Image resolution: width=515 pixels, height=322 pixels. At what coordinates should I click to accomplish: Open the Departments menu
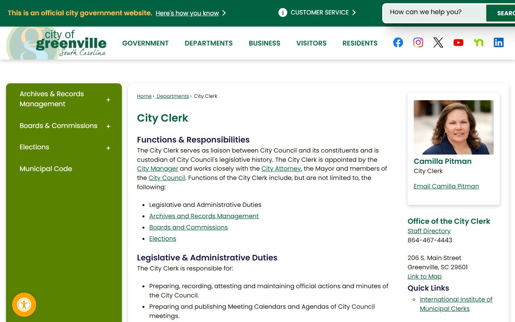(x=208, y=43)
